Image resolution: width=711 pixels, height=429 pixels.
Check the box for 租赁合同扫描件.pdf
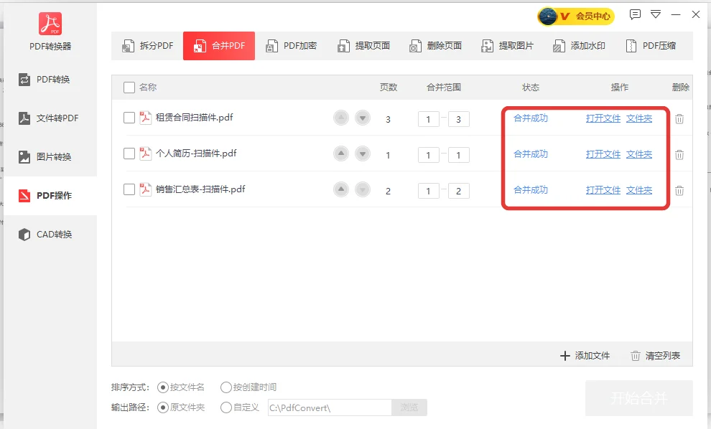pyautogui.click(x=129, y=118)
